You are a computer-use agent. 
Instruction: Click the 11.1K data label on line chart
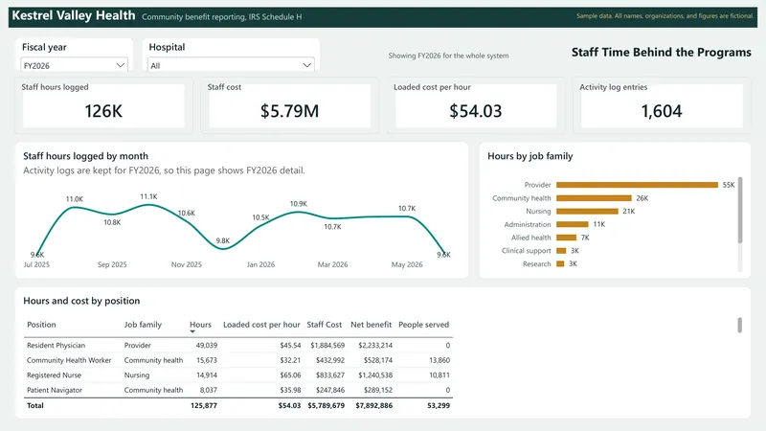coord(148,196)
